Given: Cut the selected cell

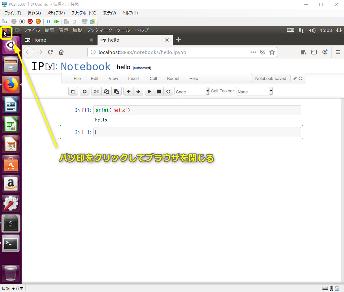Looking at the screenshot, I should coord(96,91).
